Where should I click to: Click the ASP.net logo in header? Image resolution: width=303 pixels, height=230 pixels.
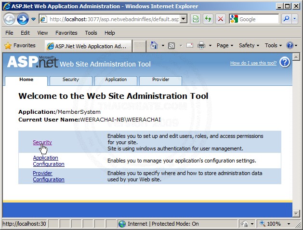[x=32, y=62]
